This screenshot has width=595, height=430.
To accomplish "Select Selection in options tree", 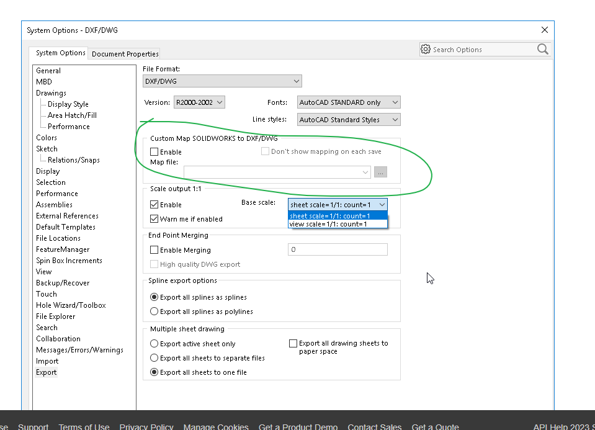I will (51, 182).
